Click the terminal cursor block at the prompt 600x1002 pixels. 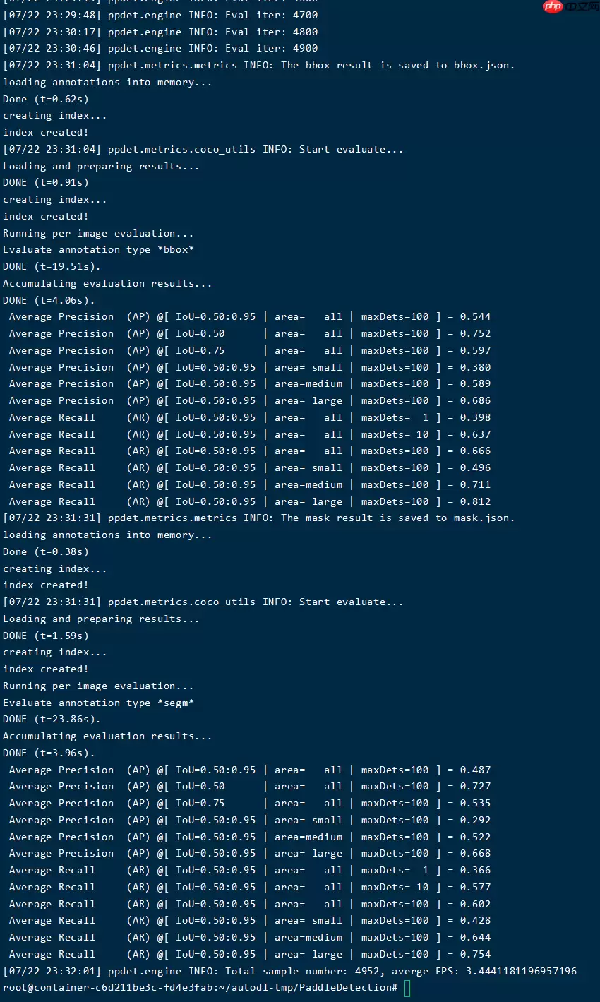point(407,988)
